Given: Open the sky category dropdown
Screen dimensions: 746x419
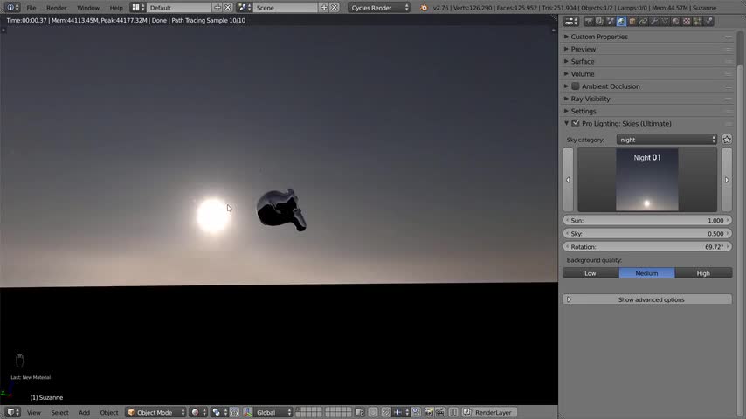Looking at the screenshot, I should click(667, 140).
